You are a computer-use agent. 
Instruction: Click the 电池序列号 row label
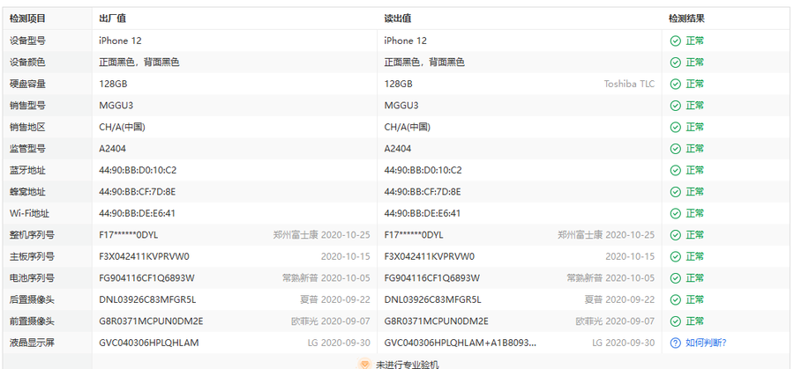[32, 278]
